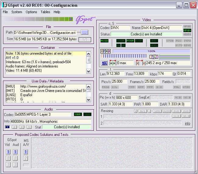The image size is (198, 174).
Task: Click User Data list scroll-down arrow
Action: pos(89,100)
